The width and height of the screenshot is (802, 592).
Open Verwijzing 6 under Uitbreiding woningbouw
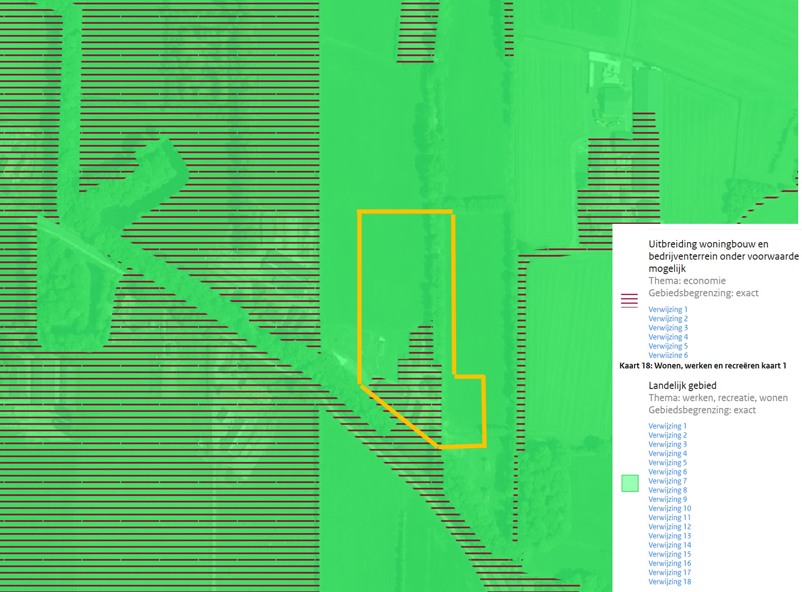(668, 355)
